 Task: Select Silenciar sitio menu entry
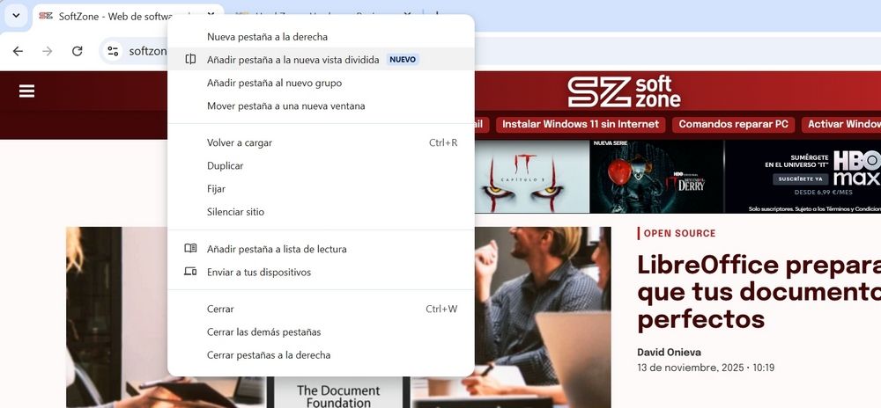[x=321, y=212]
